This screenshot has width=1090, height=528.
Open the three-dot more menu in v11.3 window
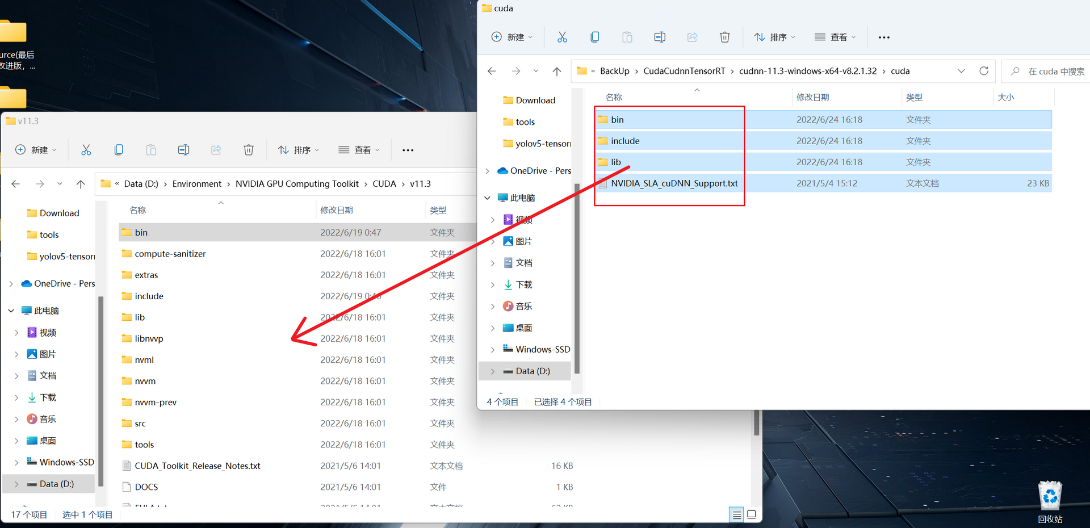pyautogui.click(x=408, y=150)
